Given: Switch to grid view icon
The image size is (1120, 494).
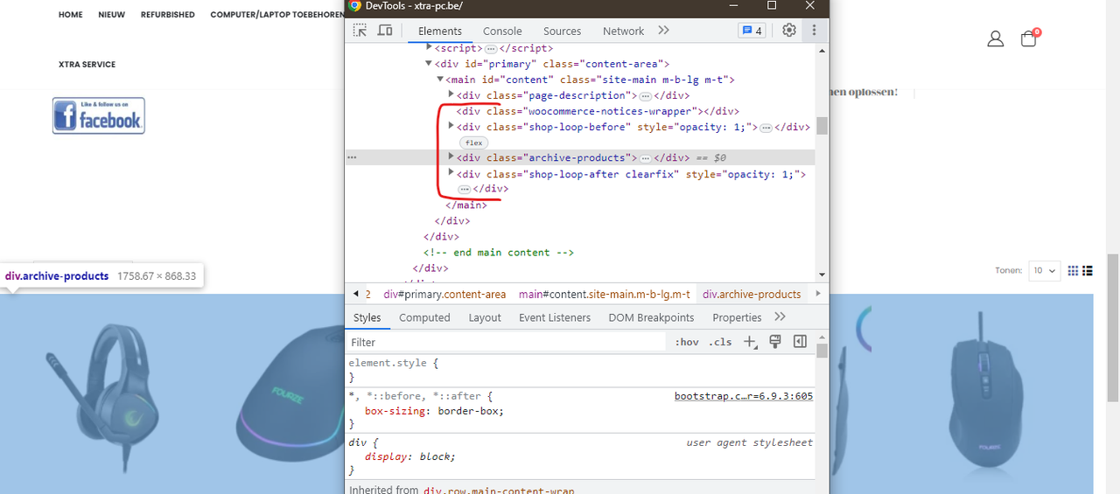Looking at the screenshot, I should pos(1074,271).
